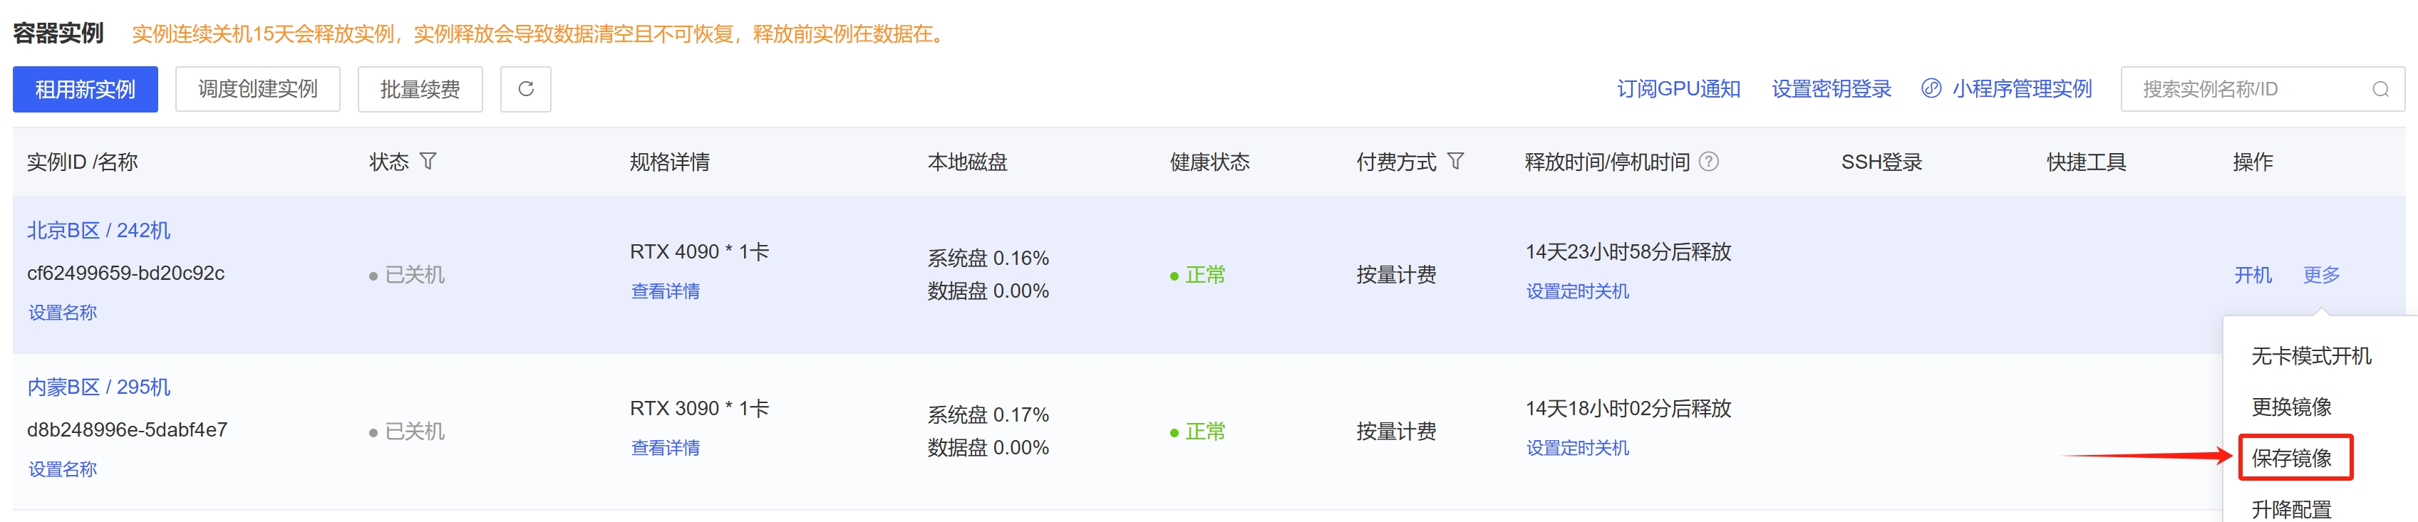Click 设置定时关机 for the RTX 4090 instance

tap(1578, 291)
